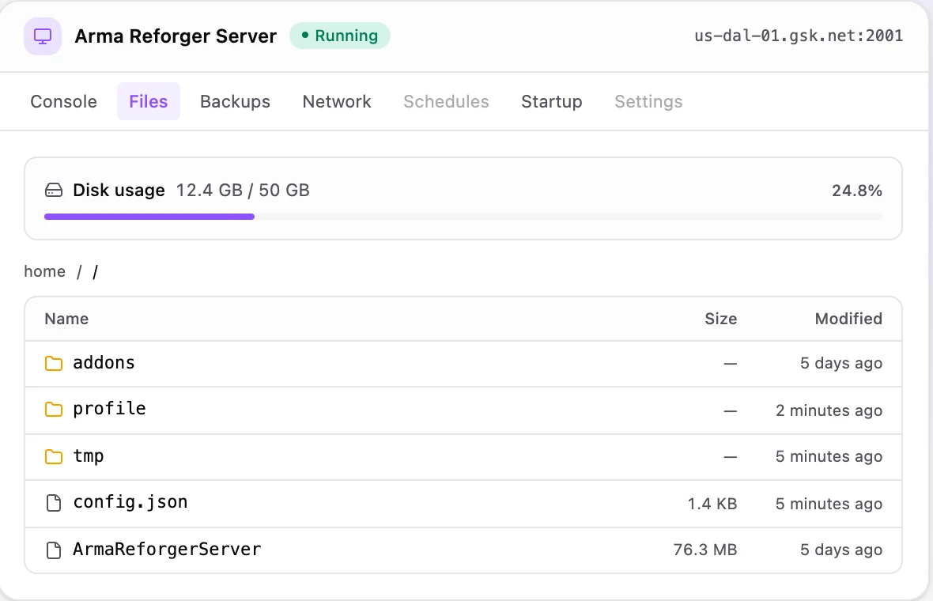Click the 5 days ago timestamp for ArmaReforgerServer

[x=841, y=550]
